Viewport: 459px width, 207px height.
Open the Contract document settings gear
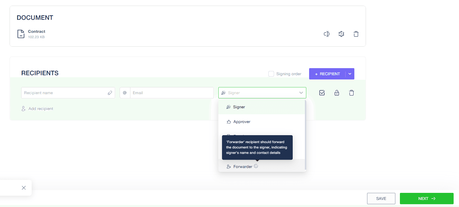pyautogui.click(x=341, y=34)
